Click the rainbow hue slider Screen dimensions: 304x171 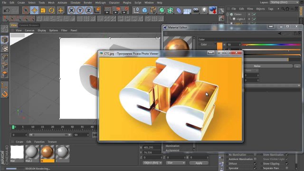[271, 45]
